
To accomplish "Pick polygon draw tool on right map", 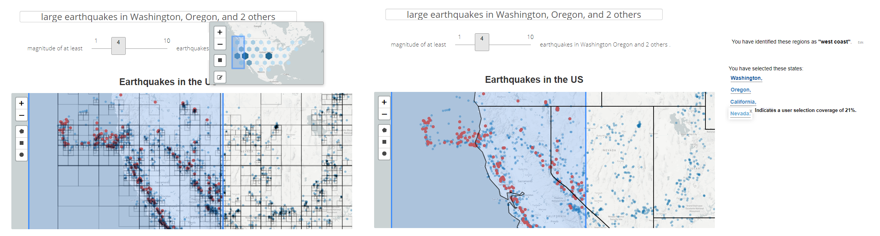I will coord(384,130).
